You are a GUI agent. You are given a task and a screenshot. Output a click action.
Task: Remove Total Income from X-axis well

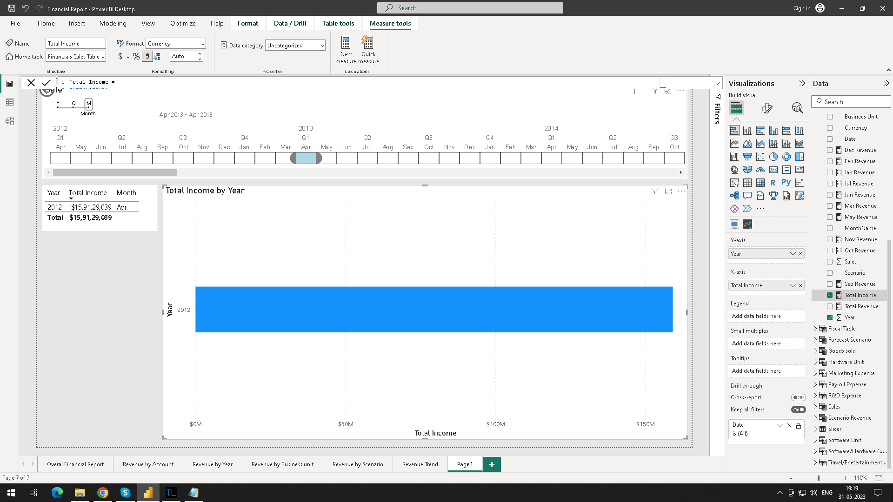pyautogui.click(x=800, y=285)
